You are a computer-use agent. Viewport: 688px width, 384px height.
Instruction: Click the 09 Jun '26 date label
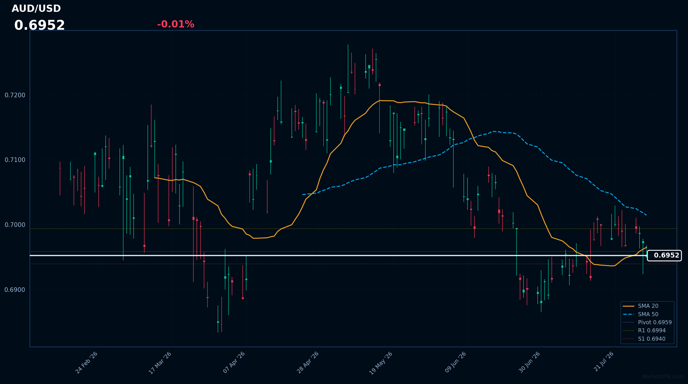(x=455, y=362)
